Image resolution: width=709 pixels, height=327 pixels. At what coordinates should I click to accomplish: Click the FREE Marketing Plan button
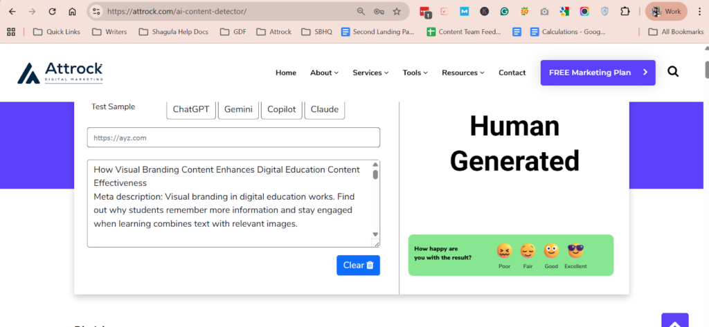pos(598,73)
